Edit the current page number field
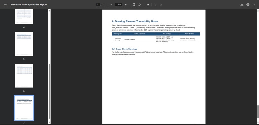The height and width of the screenshot is (125, 259). 98,4
